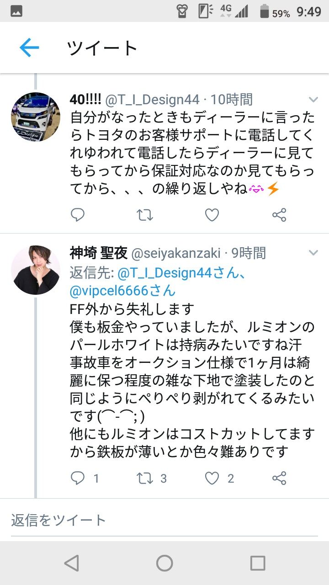Screen dimensions: 329x585
Task: Open dropdown menu on 40!!!! tweet
Action: (x=313, y=100)
